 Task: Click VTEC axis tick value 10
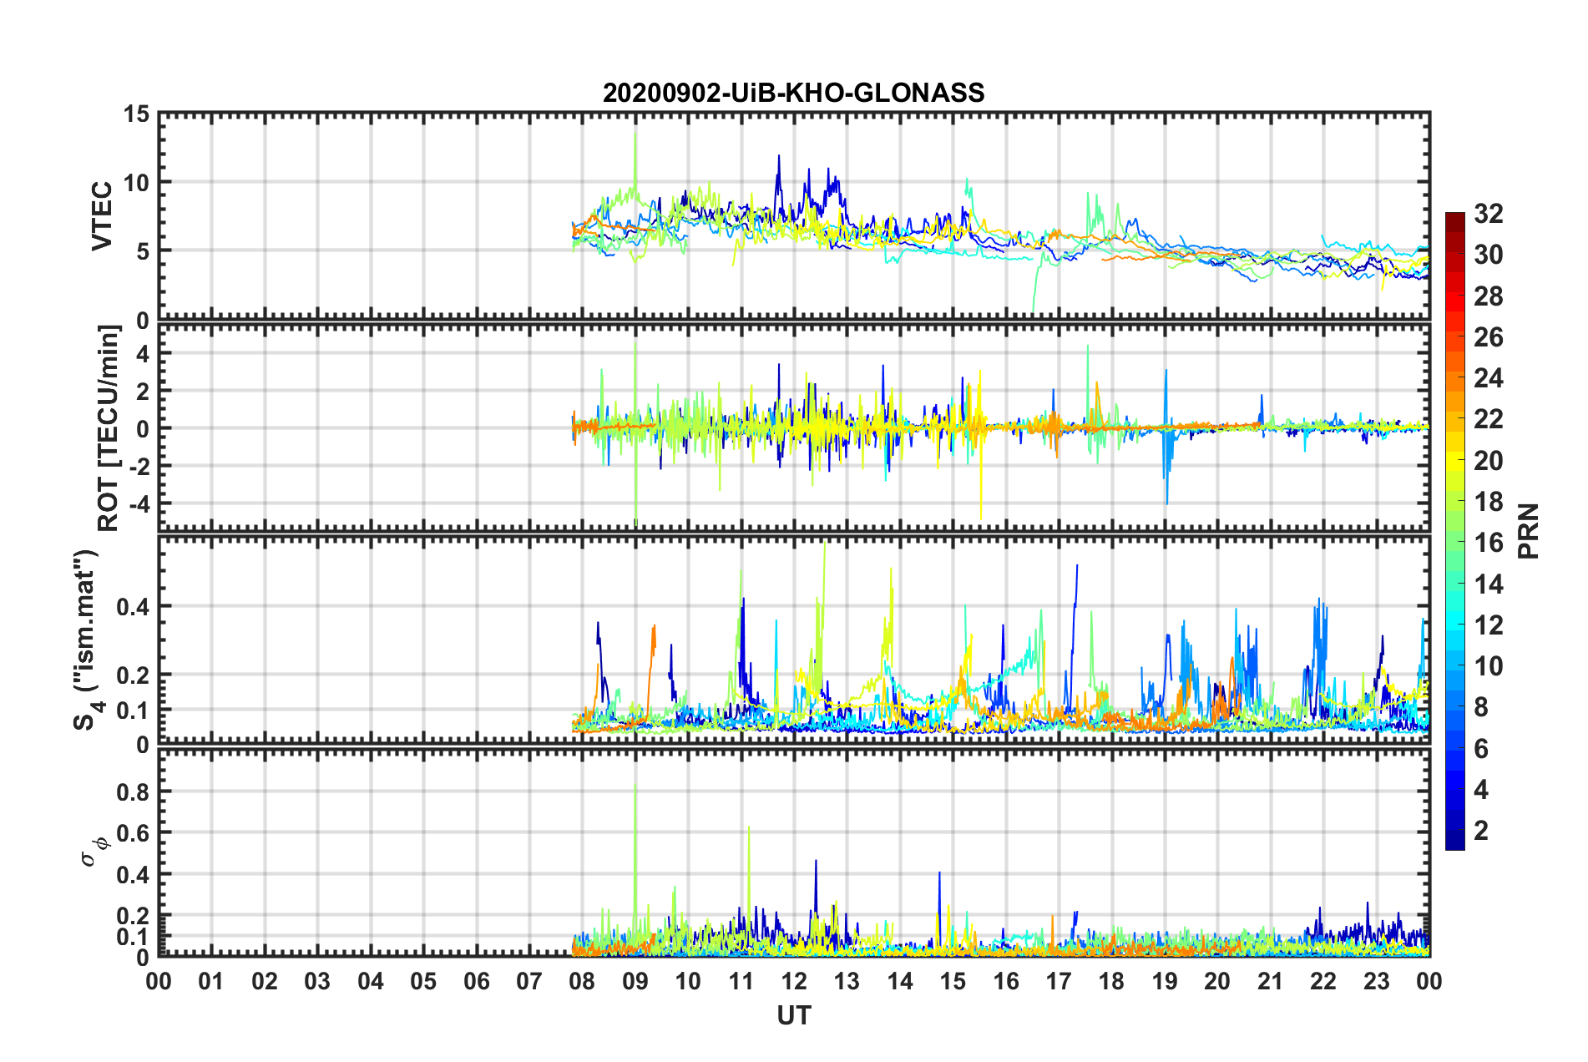tap(136, 183)
